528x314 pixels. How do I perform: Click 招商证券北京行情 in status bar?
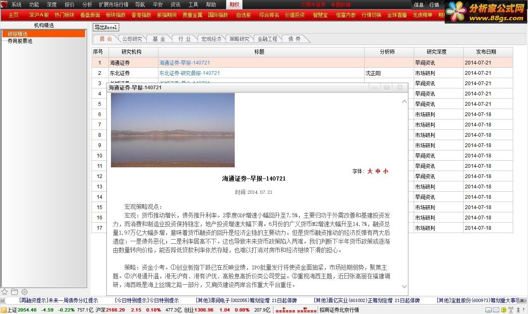coord(339,310)
